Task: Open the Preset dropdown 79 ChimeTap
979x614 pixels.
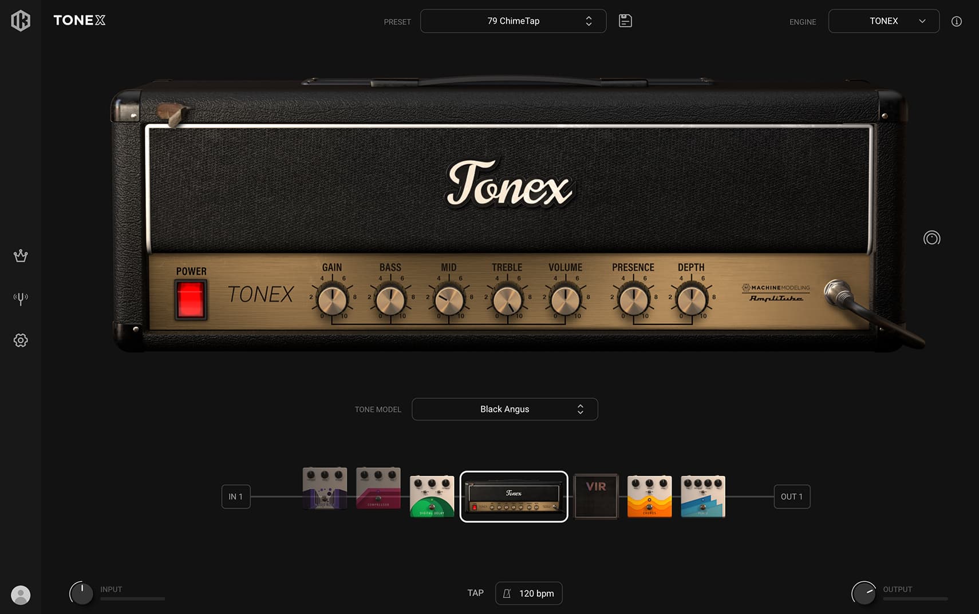Action: click(x=513, y=21)
